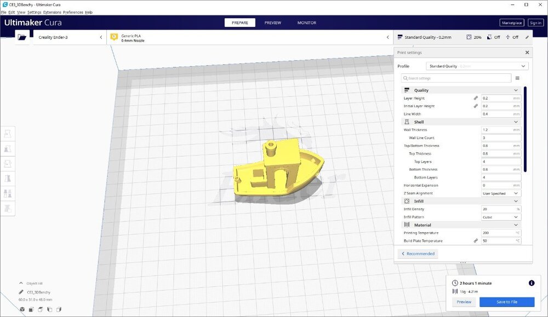Screen dimensions: 548x317
Task: Click the link icon beside Initial Layer Height
Action: point(476,106)
